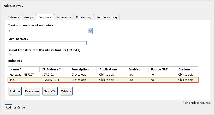Open the maximum number of endpoints dropdown

point(50,31)
